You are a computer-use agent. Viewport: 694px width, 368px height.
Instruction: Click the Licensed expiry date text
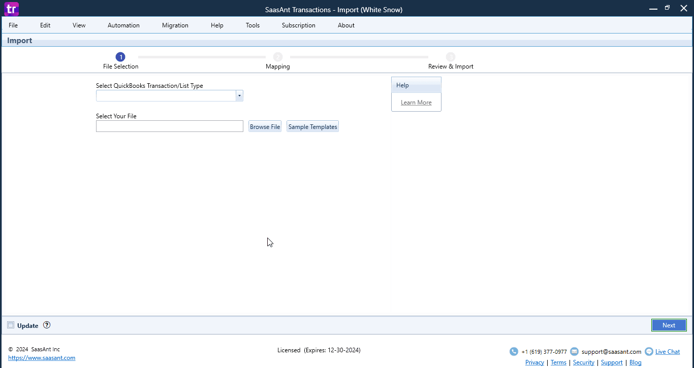point(319,350)
